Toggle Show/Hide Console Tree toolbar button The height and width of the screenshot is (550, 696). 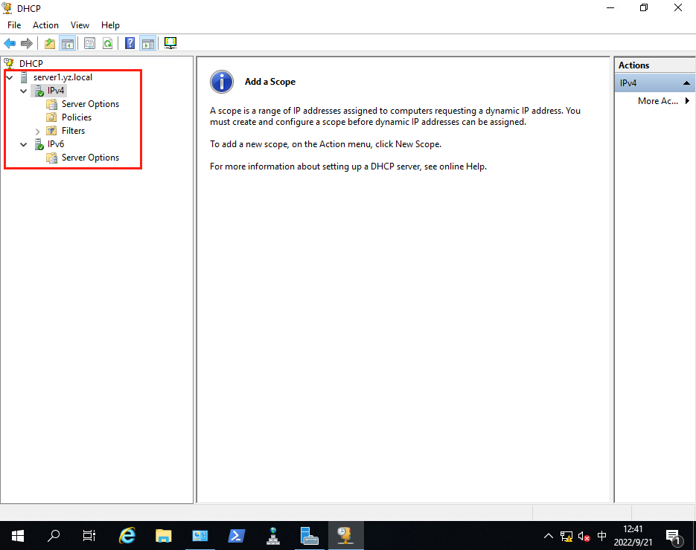67,43
